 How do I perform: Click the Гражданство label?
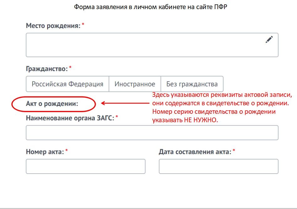click(47, 69)
